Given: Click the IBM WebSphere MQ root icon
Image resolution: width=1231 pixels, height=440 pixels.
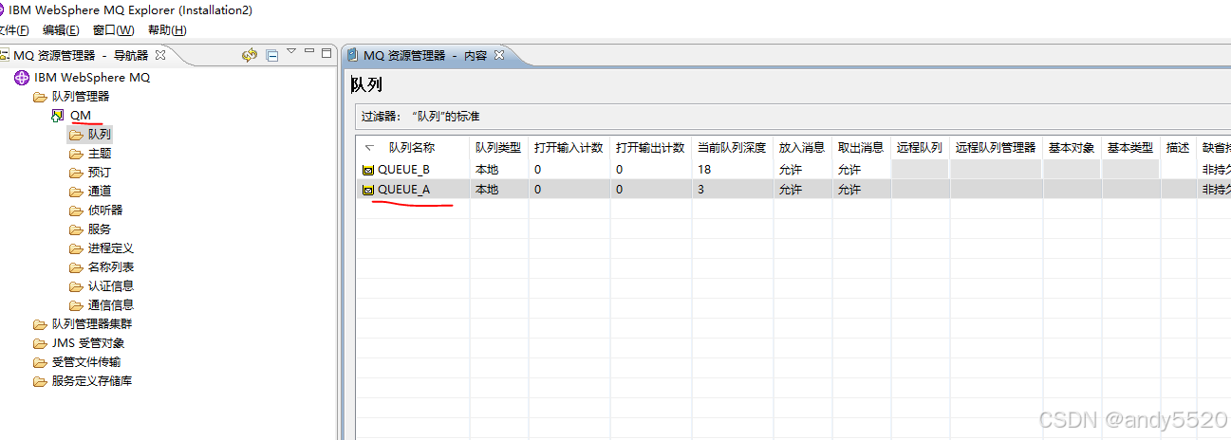Looking at the screenshot, I should 23,78.
